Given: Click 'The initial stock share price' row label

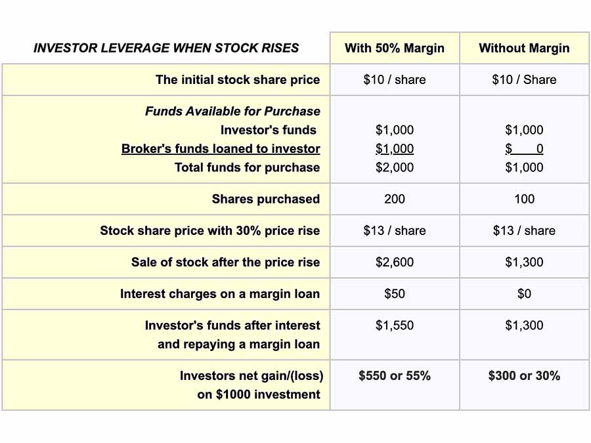Looking at the screenshot, I should point(238,79).
